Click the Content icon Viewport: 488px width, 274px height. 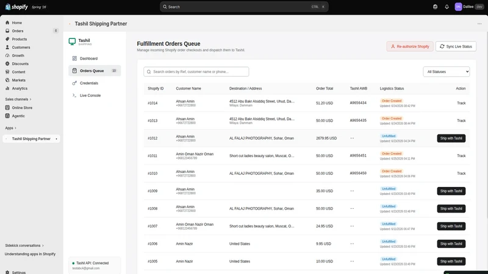(7, 72)
